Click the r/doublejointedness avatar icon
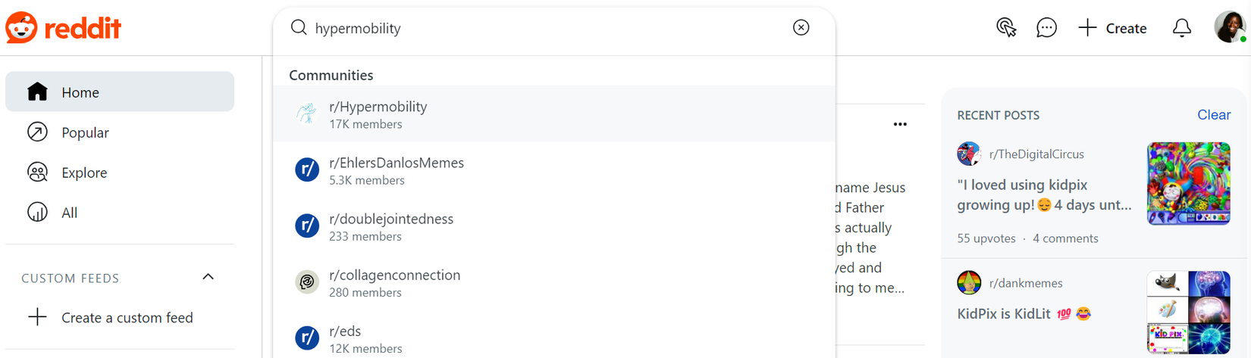Screen dimensions: 1251x358 [307, 226]
